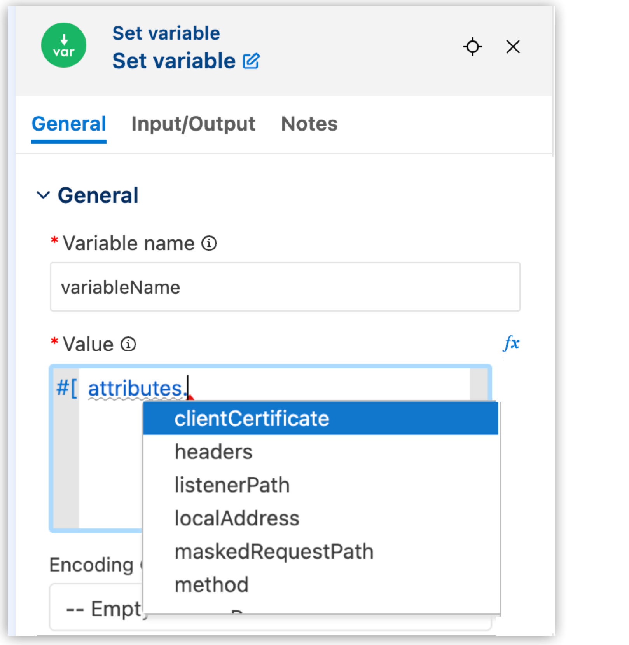
Task: Choose localAddress suggestion
Action: point(321,518)
